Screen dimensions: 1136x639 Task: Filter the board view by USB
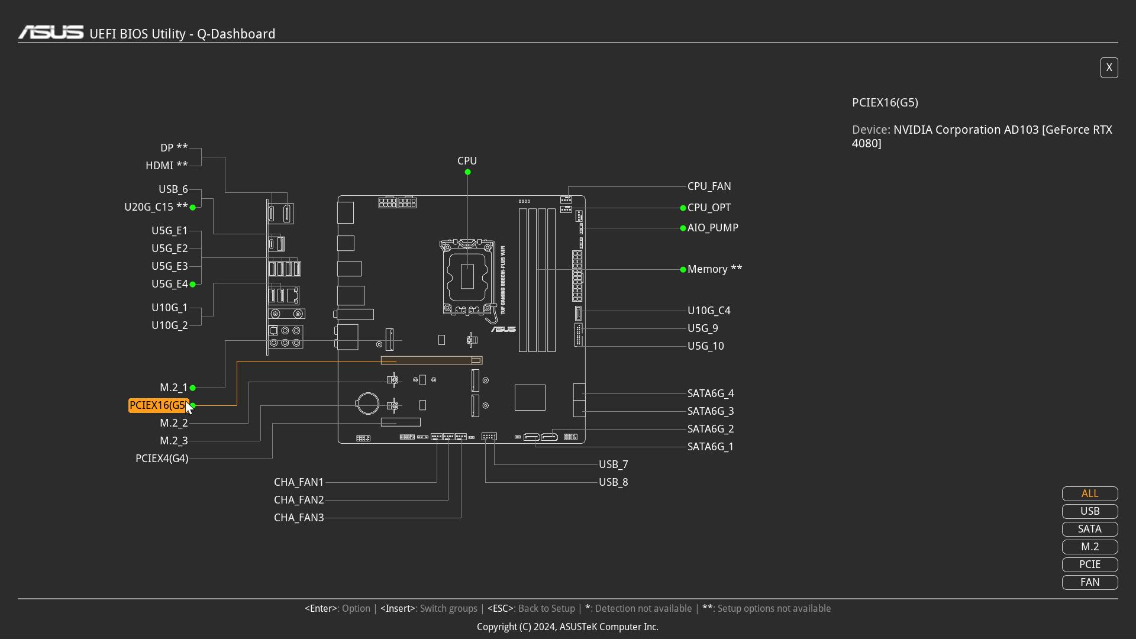(x=1090, y=511)
